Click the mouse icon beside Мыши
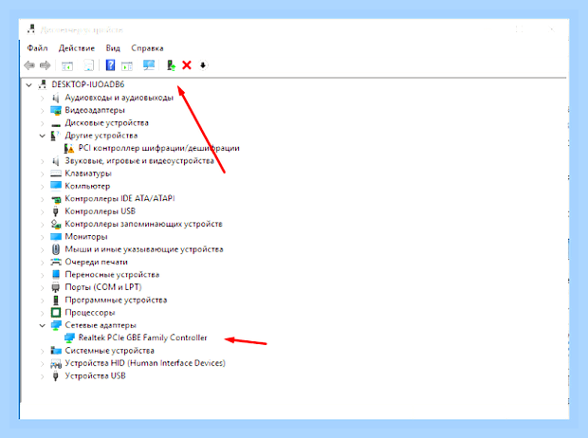 pos(56,249)
